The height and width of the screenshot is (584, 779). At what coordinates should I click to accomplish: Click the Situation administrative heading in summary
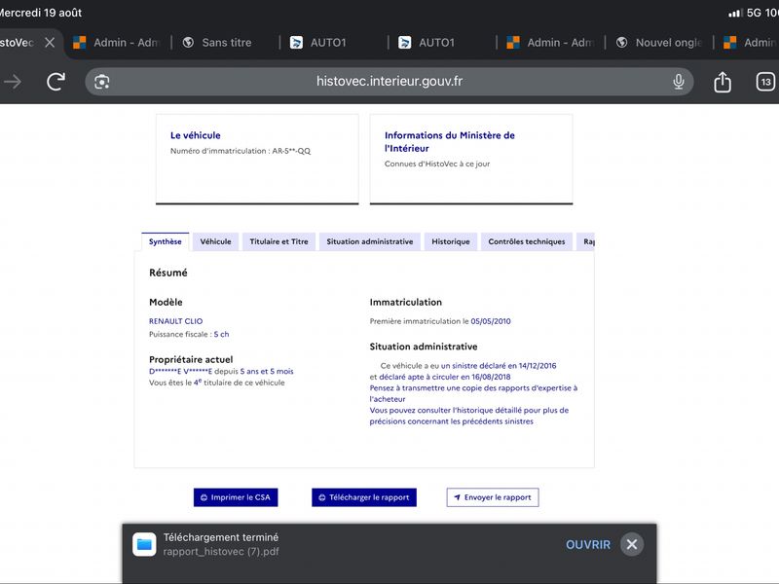point(424,347)
